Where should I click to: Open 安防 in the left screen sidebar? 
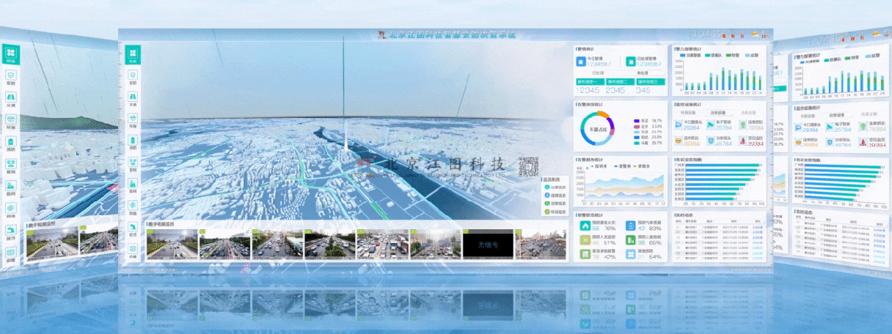10,79
